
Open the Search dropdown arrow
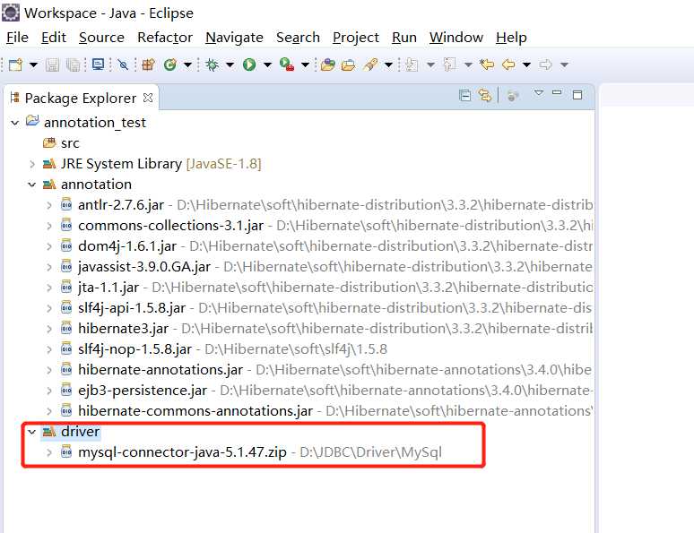tap(388, 65)
